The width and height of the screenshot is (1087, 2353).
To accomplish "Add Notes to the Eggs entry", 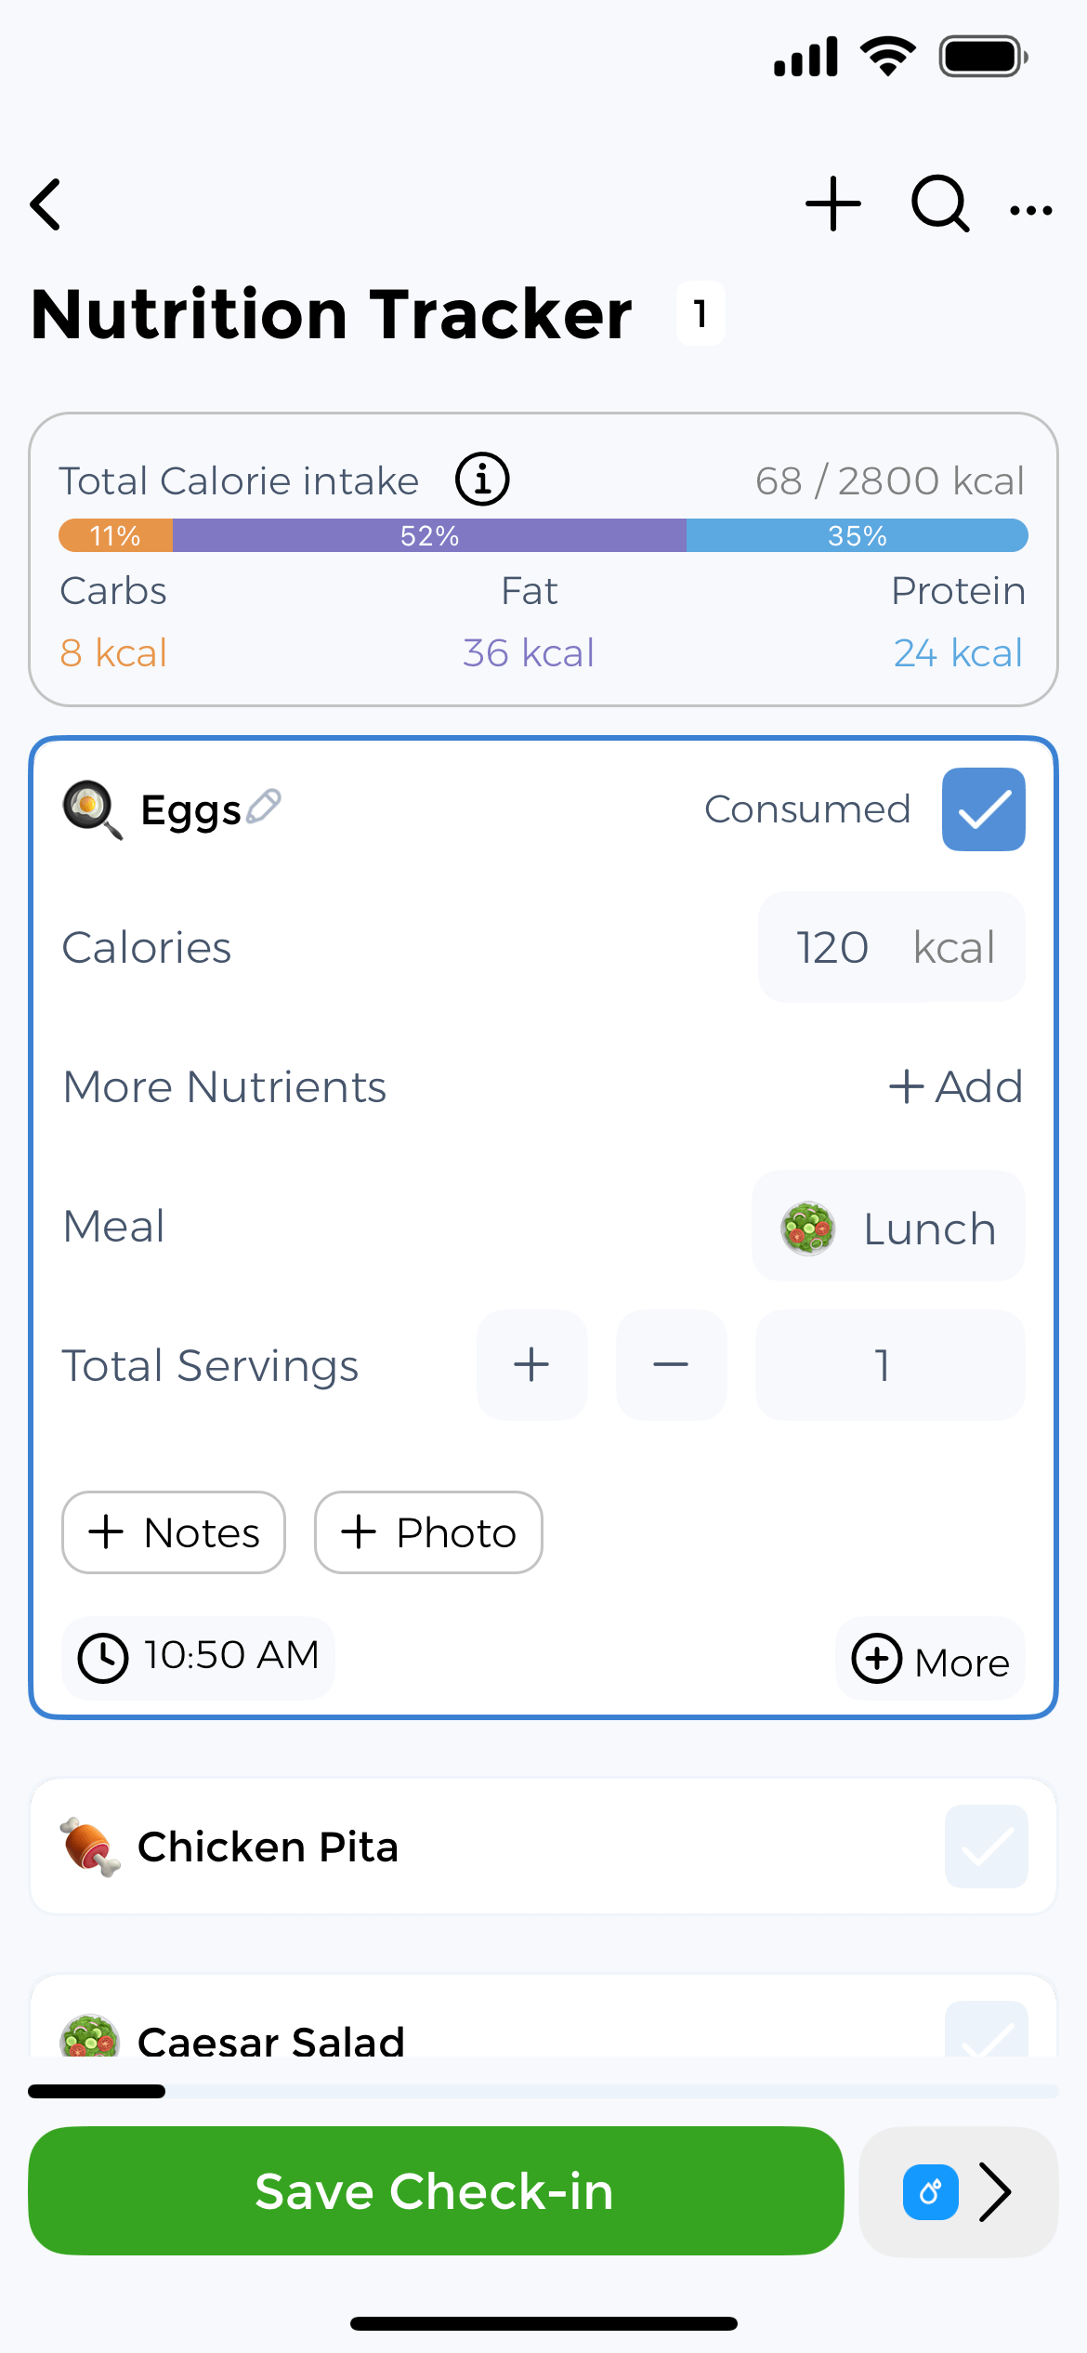I will [174, 1532].
